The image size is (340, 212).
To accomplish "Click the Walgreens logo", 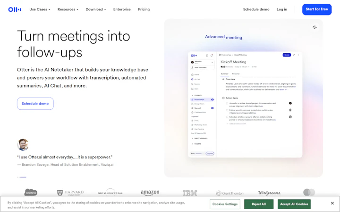I will [x=269, y=193].
